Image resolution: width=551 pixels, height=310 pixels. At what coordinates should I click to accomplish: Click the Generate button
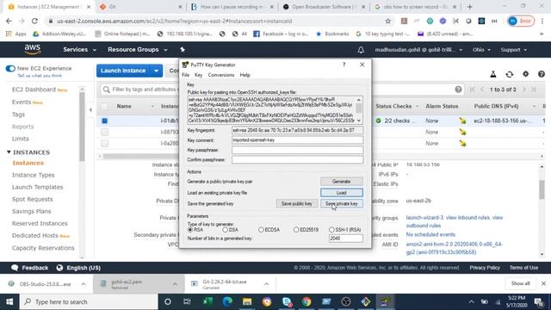341,182
